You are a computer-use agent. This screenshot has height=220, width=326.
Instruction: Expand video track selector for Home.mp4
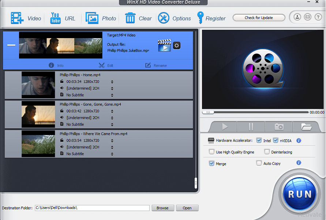[112, 82]
